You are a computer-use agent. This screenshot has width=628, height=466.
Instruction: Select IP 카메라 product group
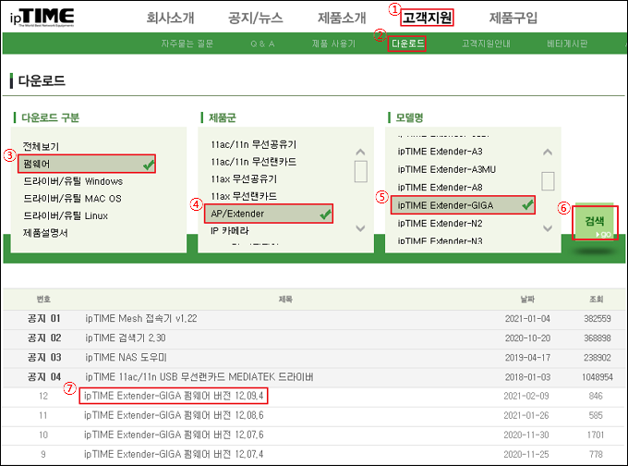230,230
